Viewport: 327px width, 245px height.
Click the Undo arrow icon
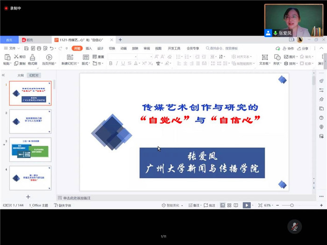coord(51,48)
